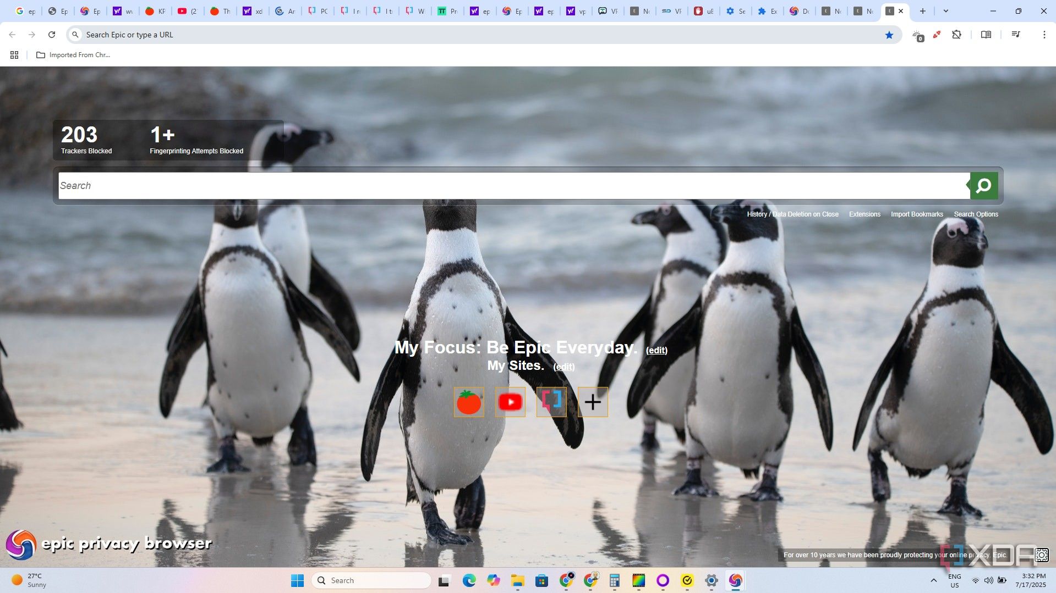1056x593 pixels.
Task: Open the Search Options link
Action: pos(976,214)
